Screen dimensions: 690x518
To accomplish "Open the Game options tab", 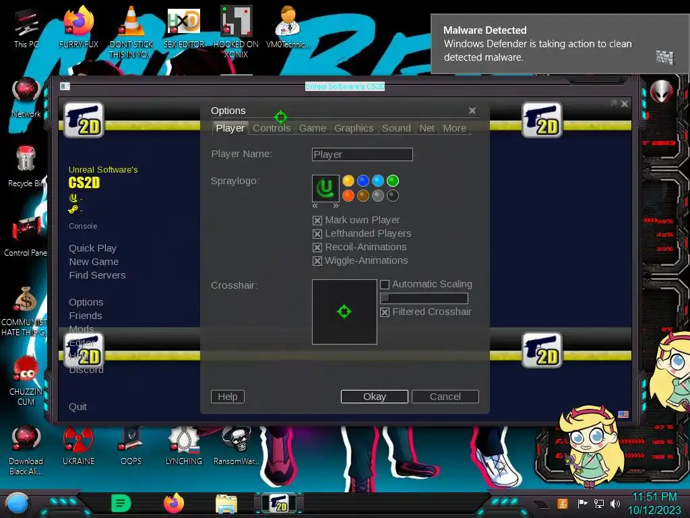I will 313,128.
